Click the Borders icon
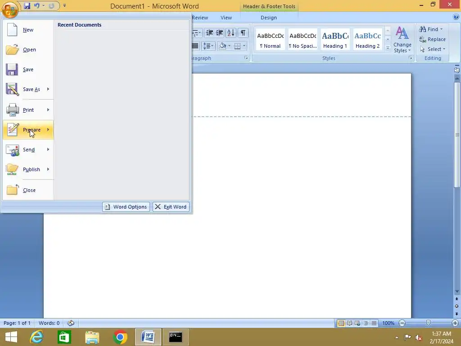 (x=238, y=46)
